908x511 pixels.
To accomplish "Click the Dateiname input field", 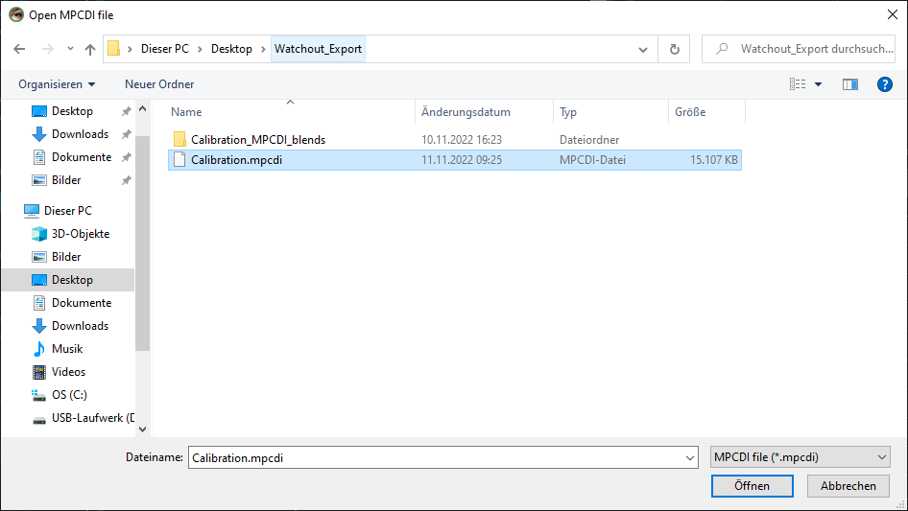I will coord(442,458).
